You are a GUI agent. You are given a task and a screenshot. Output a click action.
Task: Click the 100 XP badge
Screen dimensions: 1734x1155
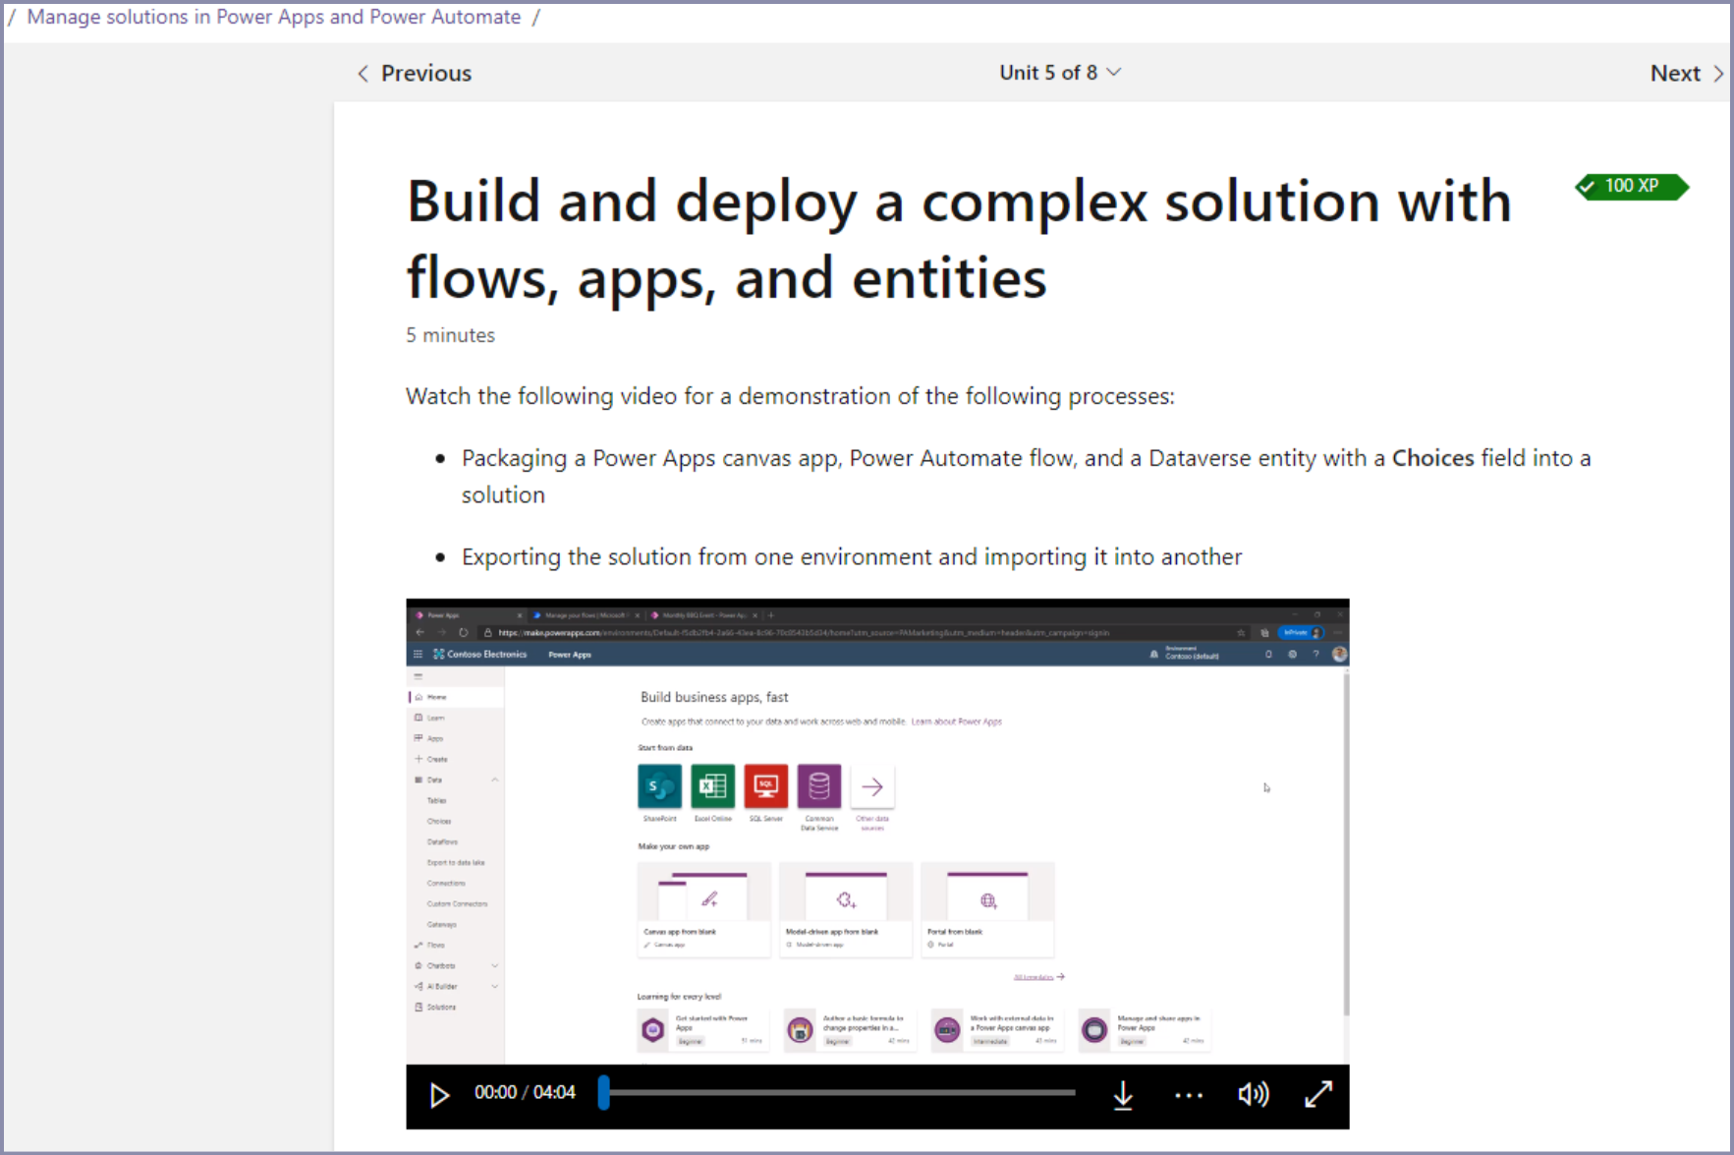coord(1632,186)
